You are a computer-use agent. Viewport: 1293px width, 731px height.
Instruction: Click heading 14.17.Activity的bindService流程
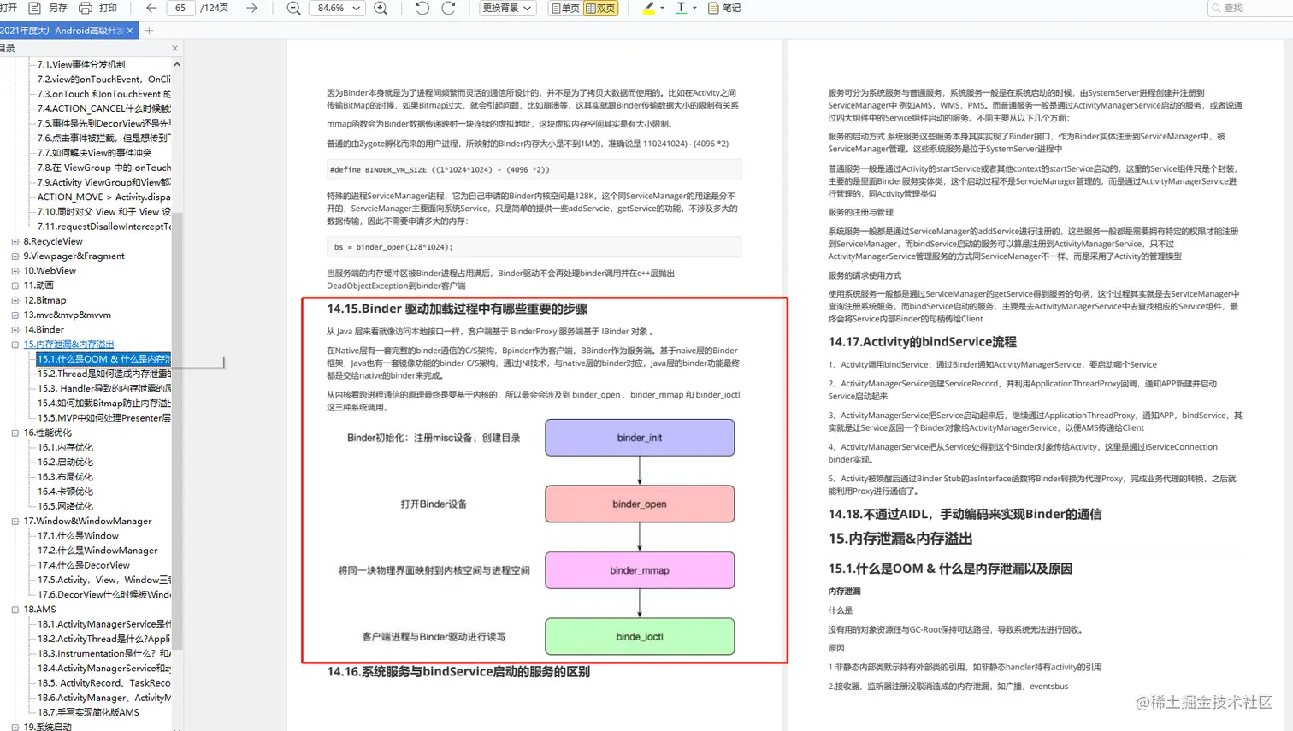(x=922, y=342)
